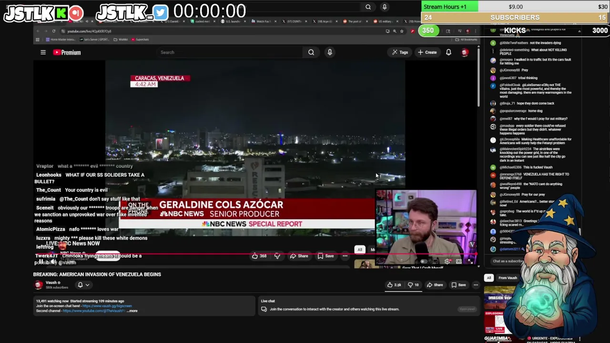Bookmark this page with star icon
Screen dimensions: 610x343
click(x=402, y=31)
